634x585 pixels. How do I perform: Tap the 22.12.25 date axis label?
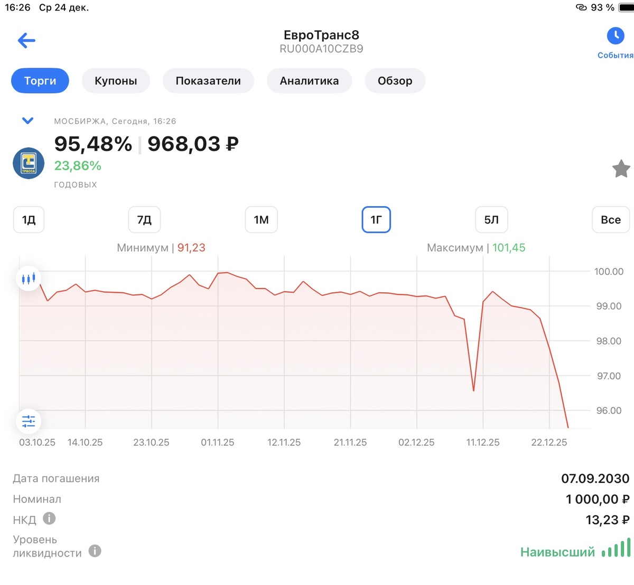(549, 442)
